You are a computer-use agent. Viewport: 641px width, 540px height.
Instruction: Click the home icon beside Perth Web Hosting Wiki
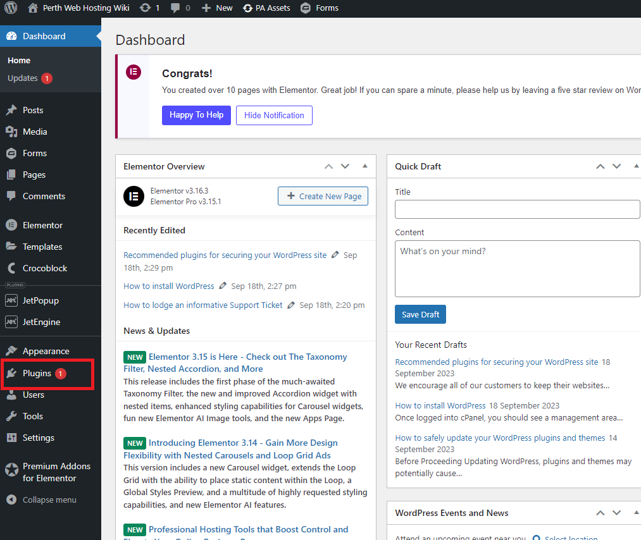tap(33, 8)
